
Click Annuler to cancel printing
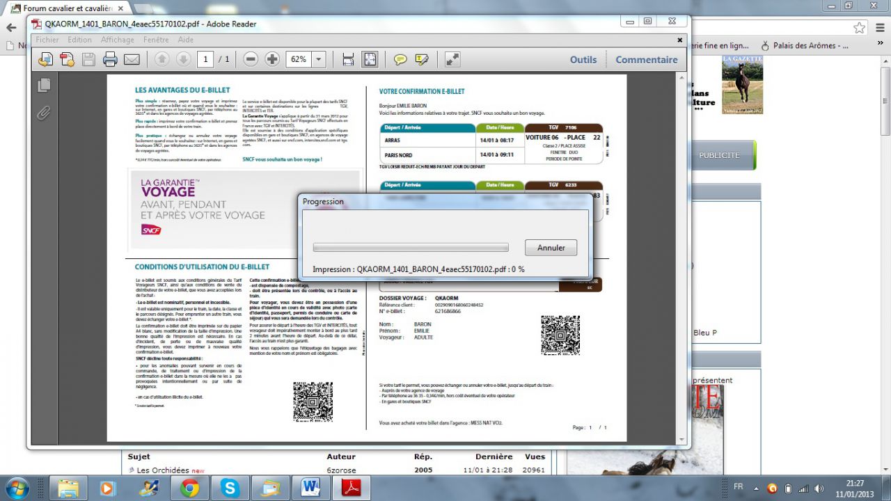(x=551, y=248)
